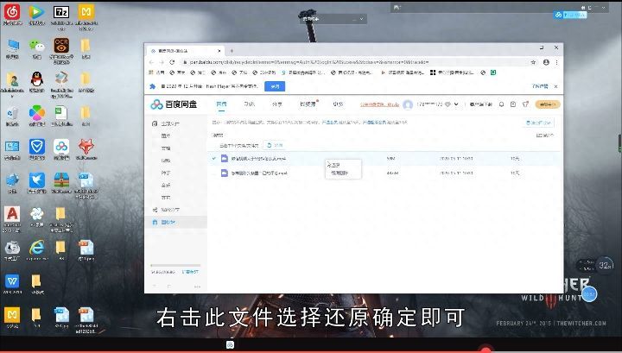This screenshot has height=353, width=622.
Task: Click the Baidu Netdisk logo
Action: click(x=174, y=104)
